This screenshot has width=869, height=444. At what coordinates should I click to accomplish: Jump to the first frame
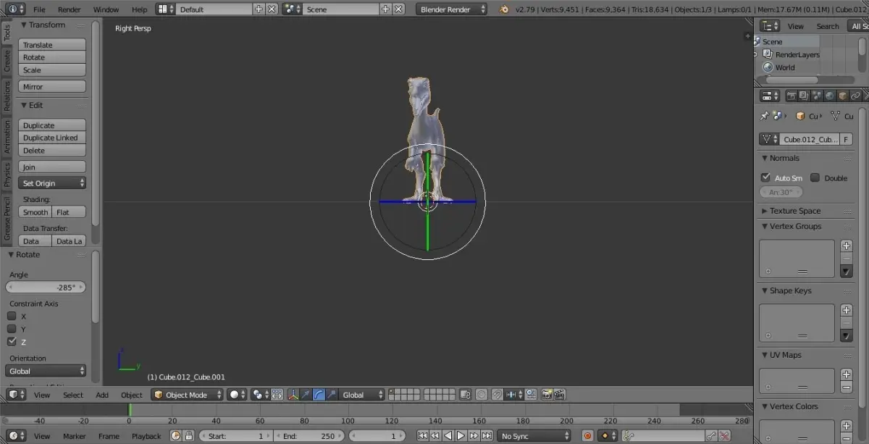(422, 436)
